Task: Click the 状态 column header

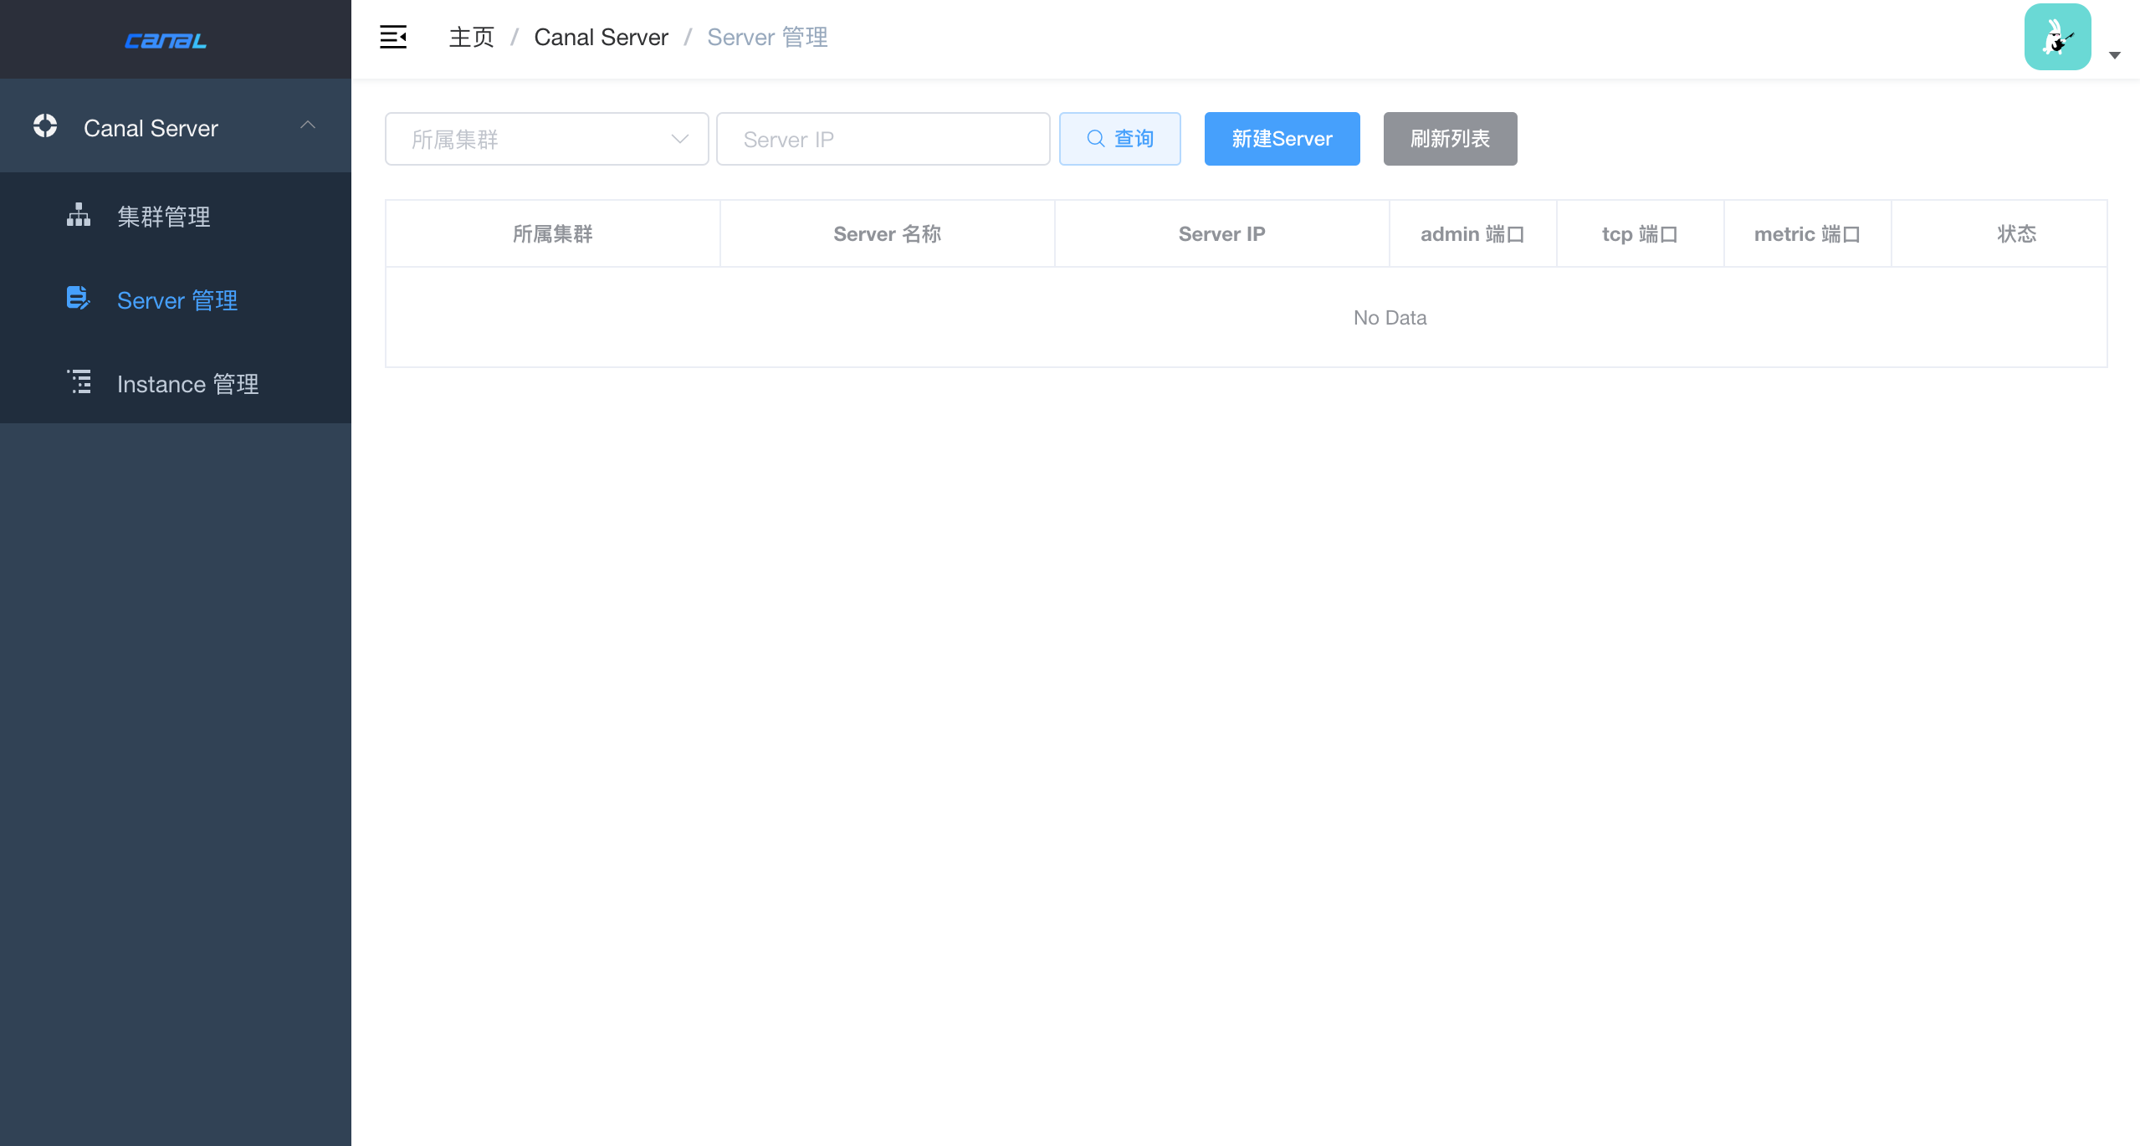Action: coord(2016,234)
